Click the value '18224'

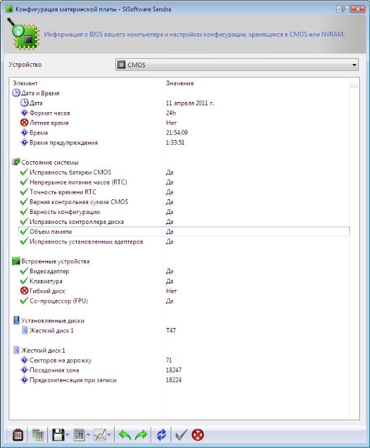(174, 380)
